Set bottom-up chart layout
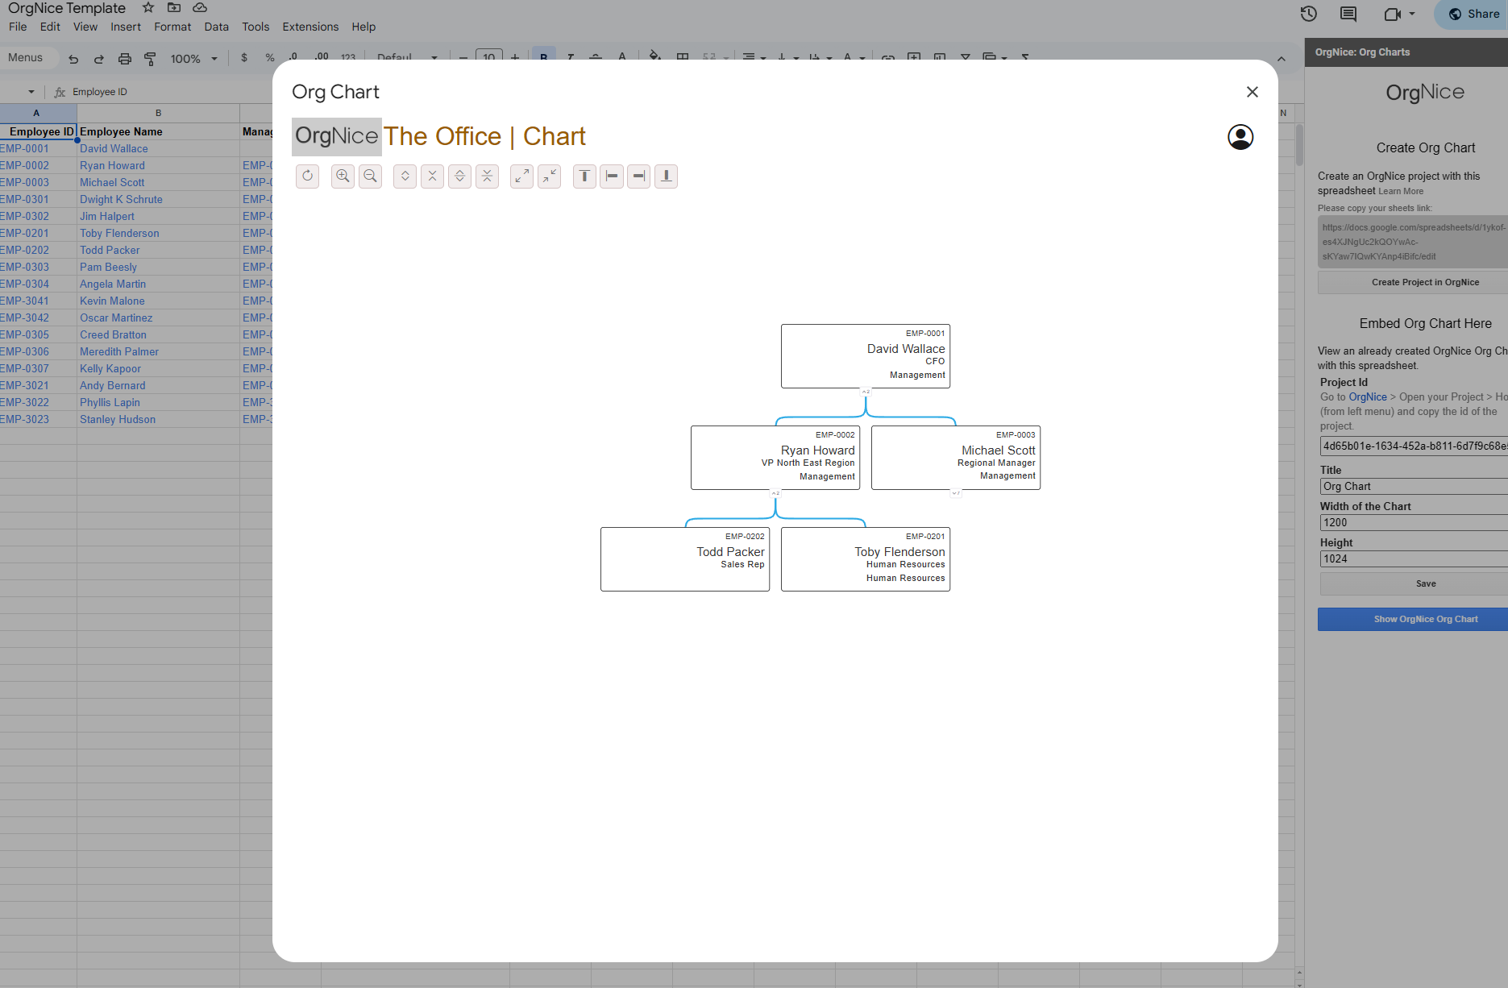 pyautogui.click(x=667, y=176)
